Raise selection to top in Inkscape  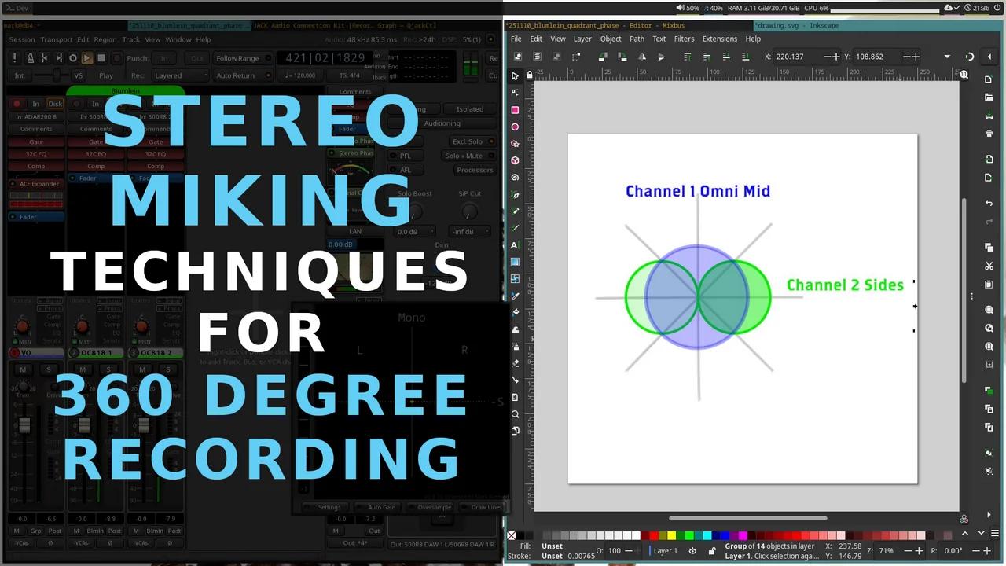688,57
